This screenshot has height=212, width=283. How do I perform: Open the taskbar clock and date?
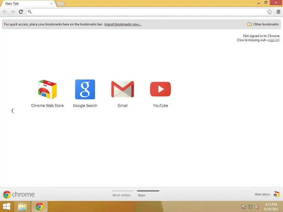click(x=271, y=207)
